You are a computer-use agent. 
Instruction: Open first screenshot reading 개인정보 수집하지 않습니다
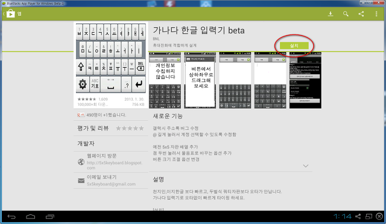pyautogui.click(x=165, y=80)
